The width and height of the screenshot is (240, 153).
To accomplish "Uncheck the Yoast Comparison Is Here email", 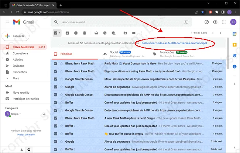I will pos(55,63).
